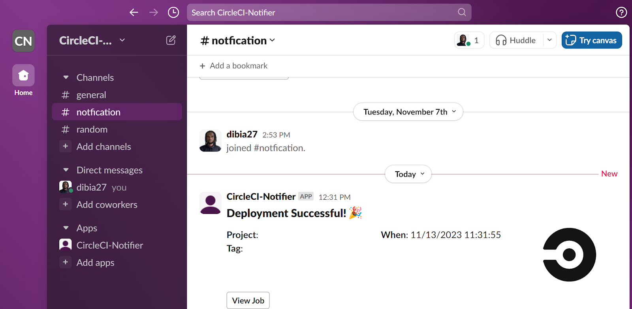Open the random channel
632x309 pixels.
(117, 129)
